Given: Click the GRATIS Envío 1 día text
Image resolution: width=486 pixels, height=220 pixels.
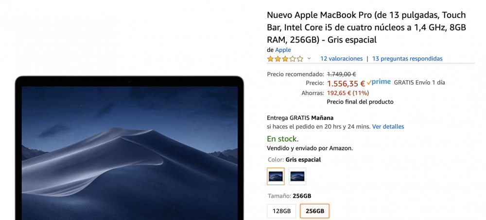Looking at the screenshot, I should click(x=419, y=82).
